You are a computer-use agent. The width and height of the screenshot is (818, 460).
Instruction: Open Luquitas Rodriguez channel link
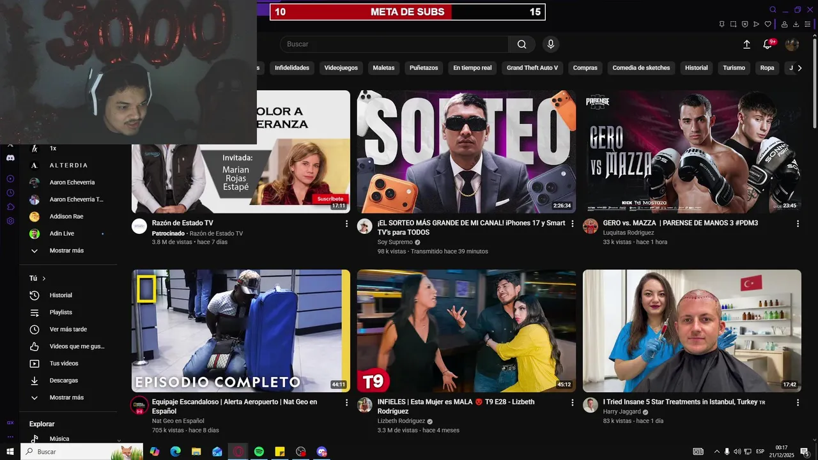[x=628, y=233]
